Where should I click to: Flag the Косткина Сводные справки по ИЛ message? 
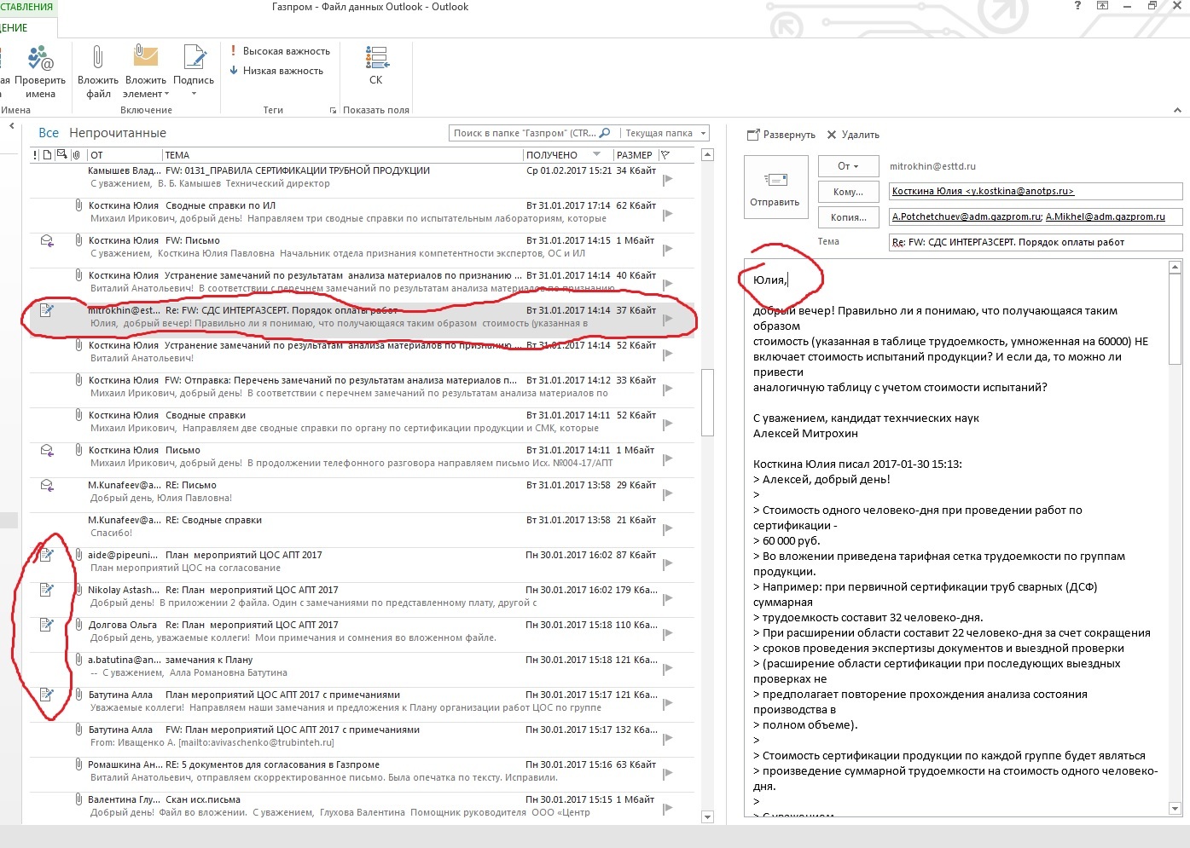tap(667, 214)
